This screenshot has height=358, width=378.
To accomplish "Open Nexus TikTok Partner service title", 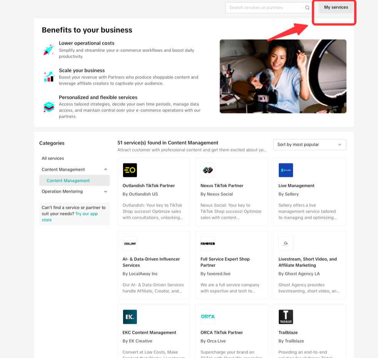I will point(221,185).
